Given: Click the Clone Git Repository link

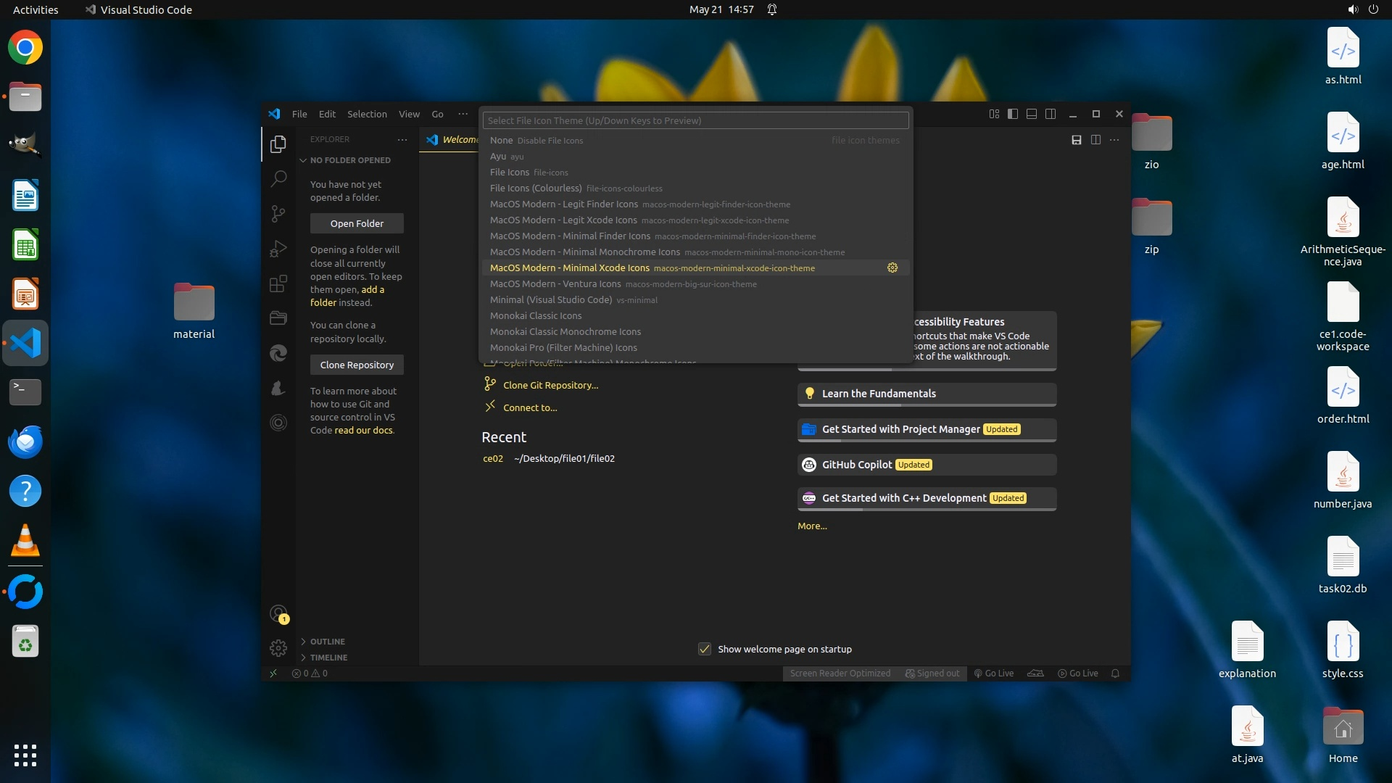Looking at the screenshot, I should click(550, 385).
